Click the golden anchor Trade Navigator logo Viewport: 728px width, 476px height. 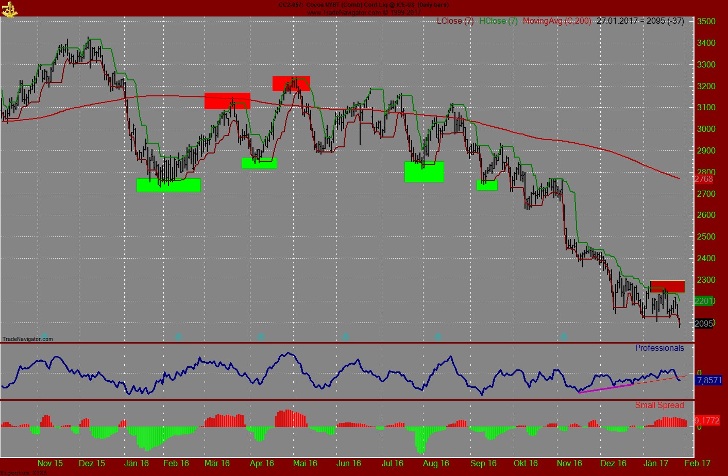pos(10,9)
